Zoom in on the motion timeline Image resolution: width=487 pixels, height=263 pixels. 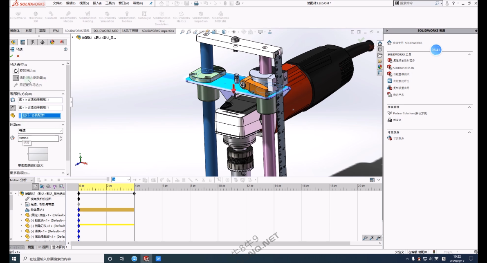click(372, 238)
